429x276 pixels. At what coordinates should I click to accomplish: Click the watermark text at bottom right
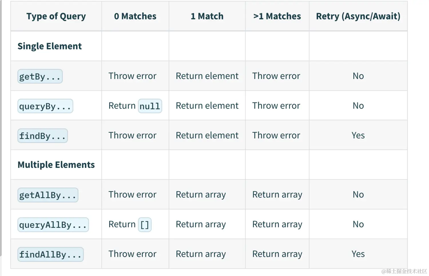(404, 271)
